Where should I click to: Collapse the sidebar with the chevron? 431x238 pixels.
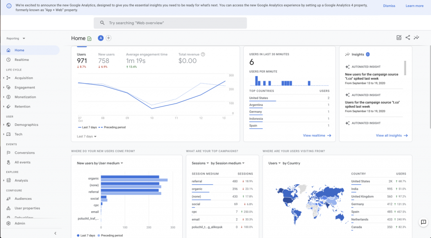coord(55,233)
